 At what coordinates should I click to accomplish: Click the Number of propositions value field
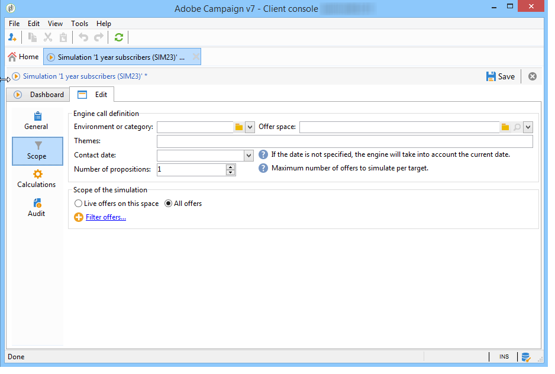192,170
